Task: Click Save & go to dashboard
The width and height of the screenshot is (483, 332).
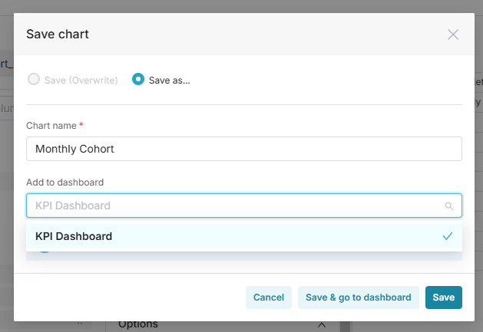Action: coord(359,297)
